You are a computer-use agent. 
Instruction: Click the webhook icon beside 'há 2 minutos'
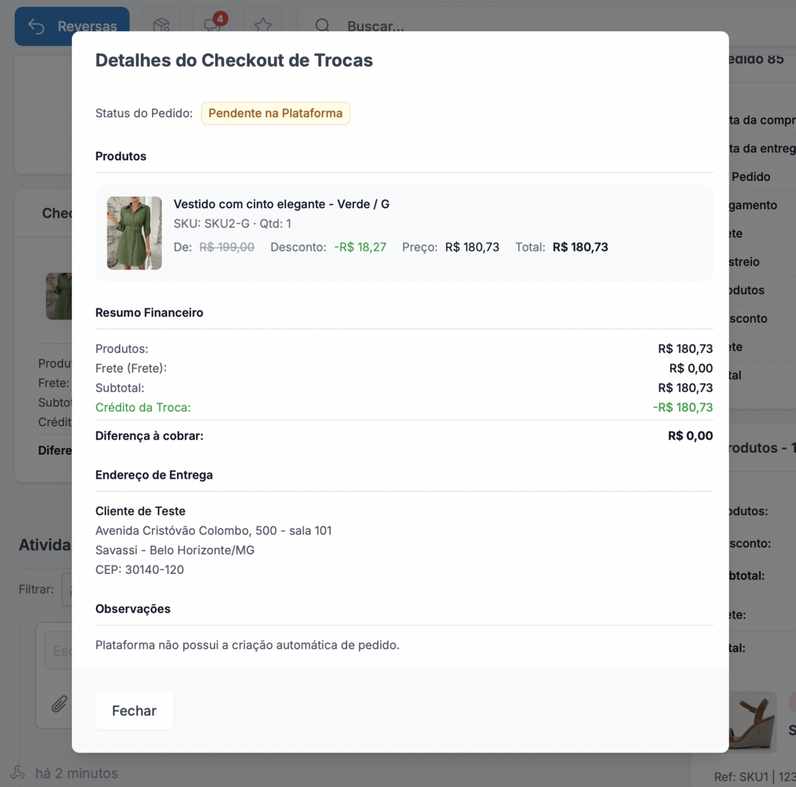pos(18,773)
